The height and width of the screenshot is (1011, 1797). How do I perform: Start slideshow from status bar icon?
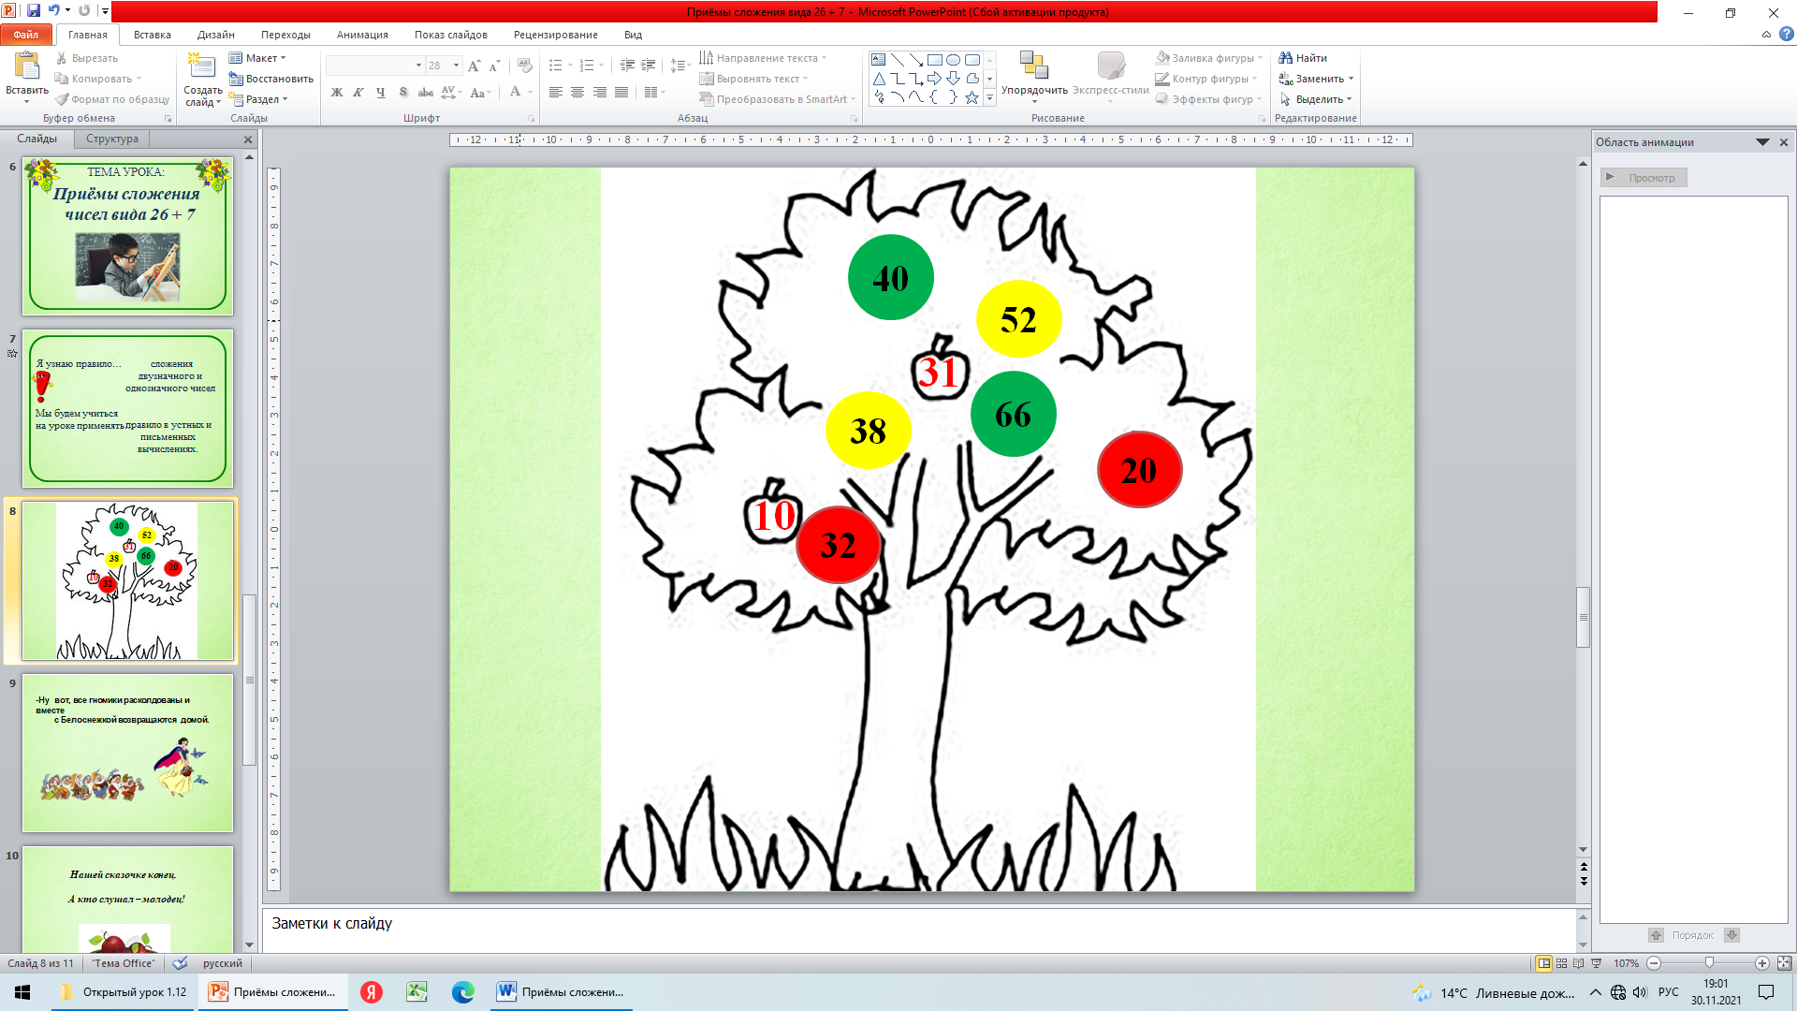click(x=1597, y=963)
